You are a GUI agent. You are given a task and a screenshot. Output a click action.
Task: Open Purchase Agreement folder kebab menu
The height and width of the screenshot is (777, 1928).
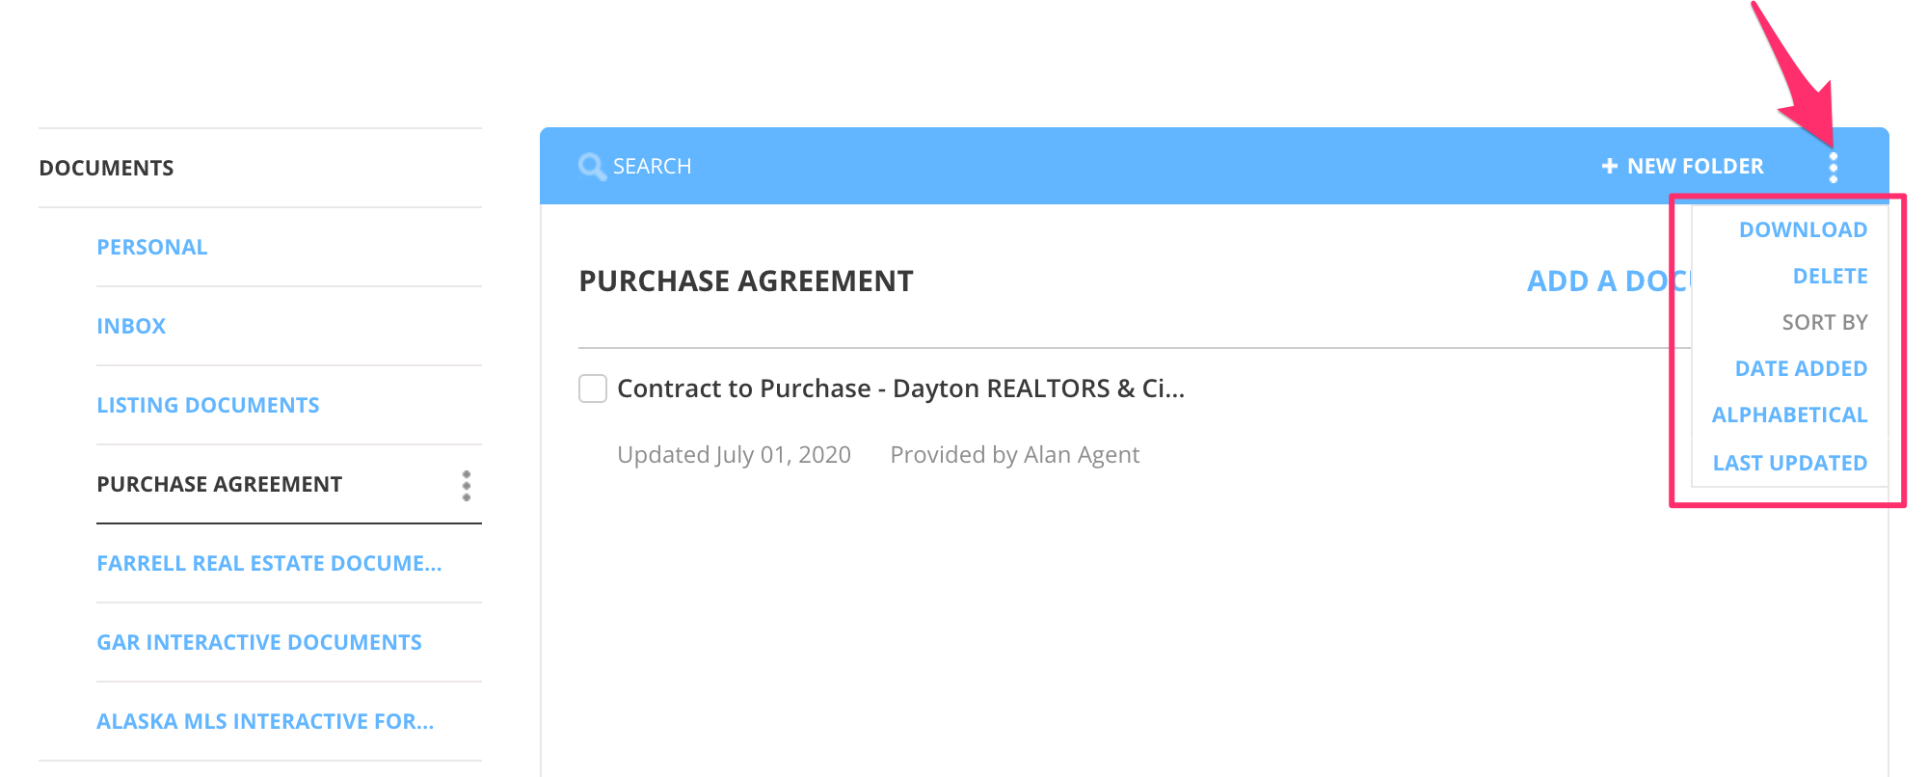tap(467, 485)
